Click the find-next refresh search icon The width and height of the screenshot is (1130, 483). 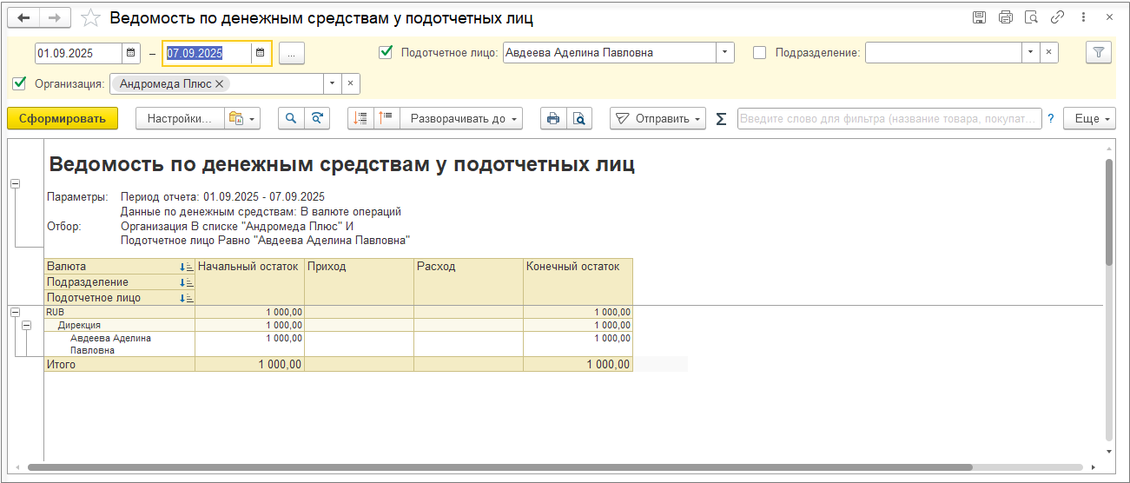(x=317, y=119)
